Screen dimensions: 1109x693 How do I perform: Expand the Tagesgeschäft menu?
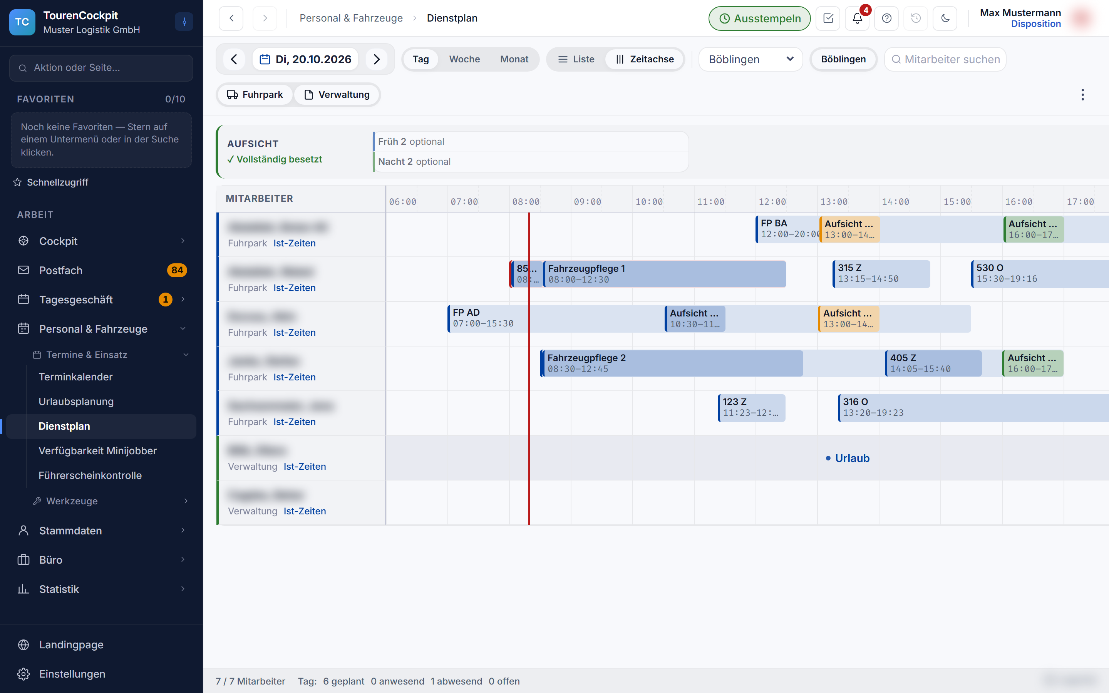[x=183, y=299]
